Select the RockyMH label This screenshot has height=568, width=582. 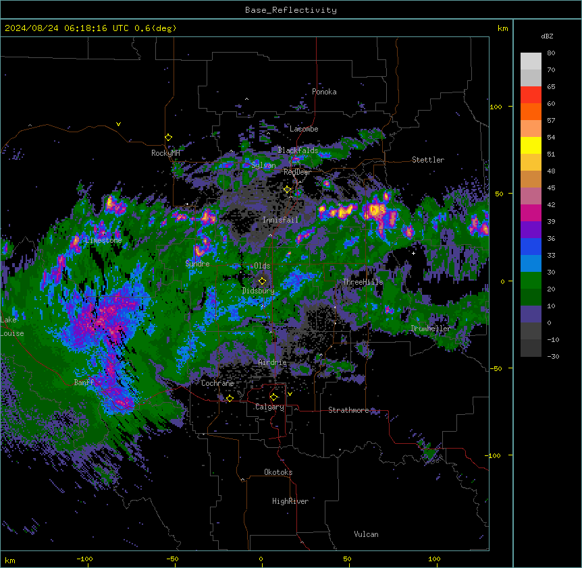click(x=165, y=153)
